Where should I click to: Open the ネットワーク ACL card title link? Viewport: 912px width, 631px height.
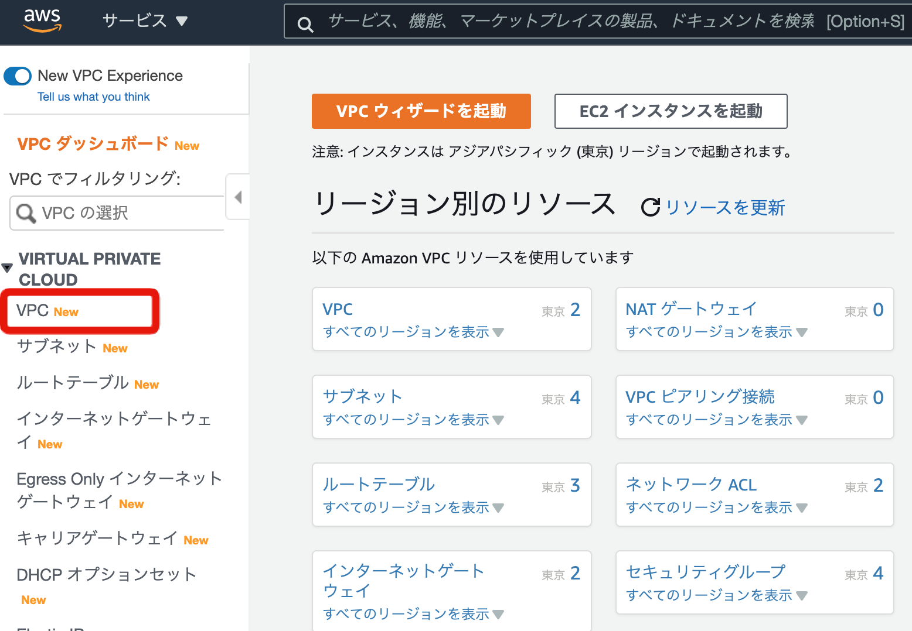691,485
